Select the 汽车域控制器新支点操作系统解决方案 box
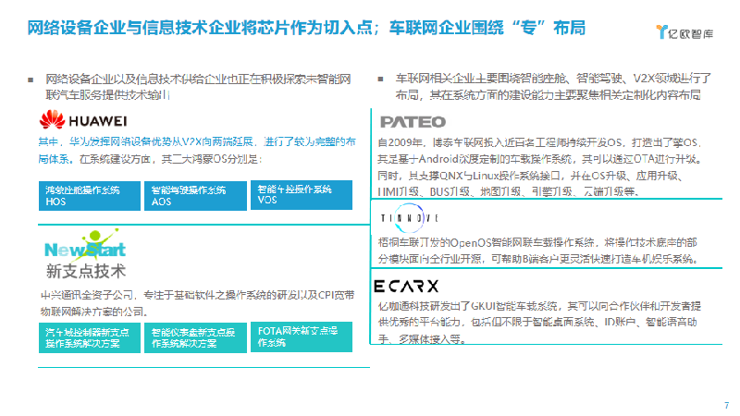 click(x=90, y=337)
